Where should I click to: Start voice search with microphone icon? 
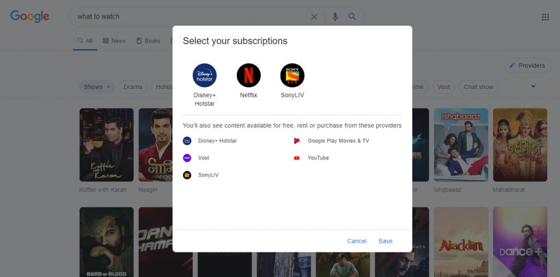[x=335, y=16]
